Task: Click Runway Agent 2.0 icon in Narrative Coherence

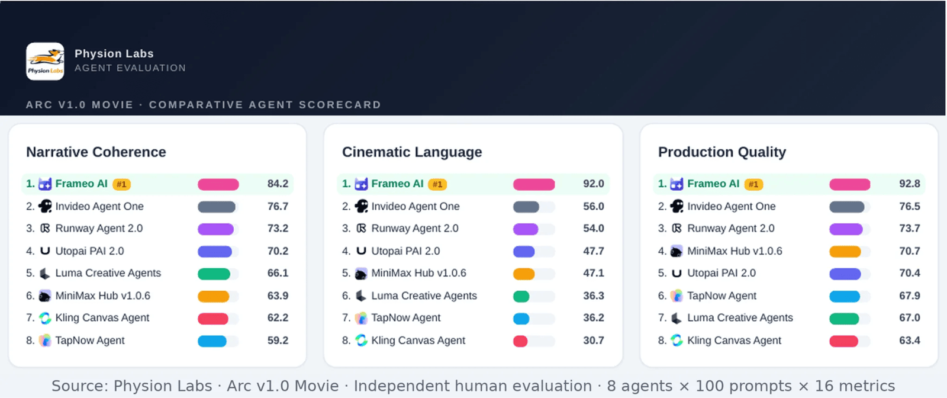Action: pyautogui.click(x=45, y=229)
